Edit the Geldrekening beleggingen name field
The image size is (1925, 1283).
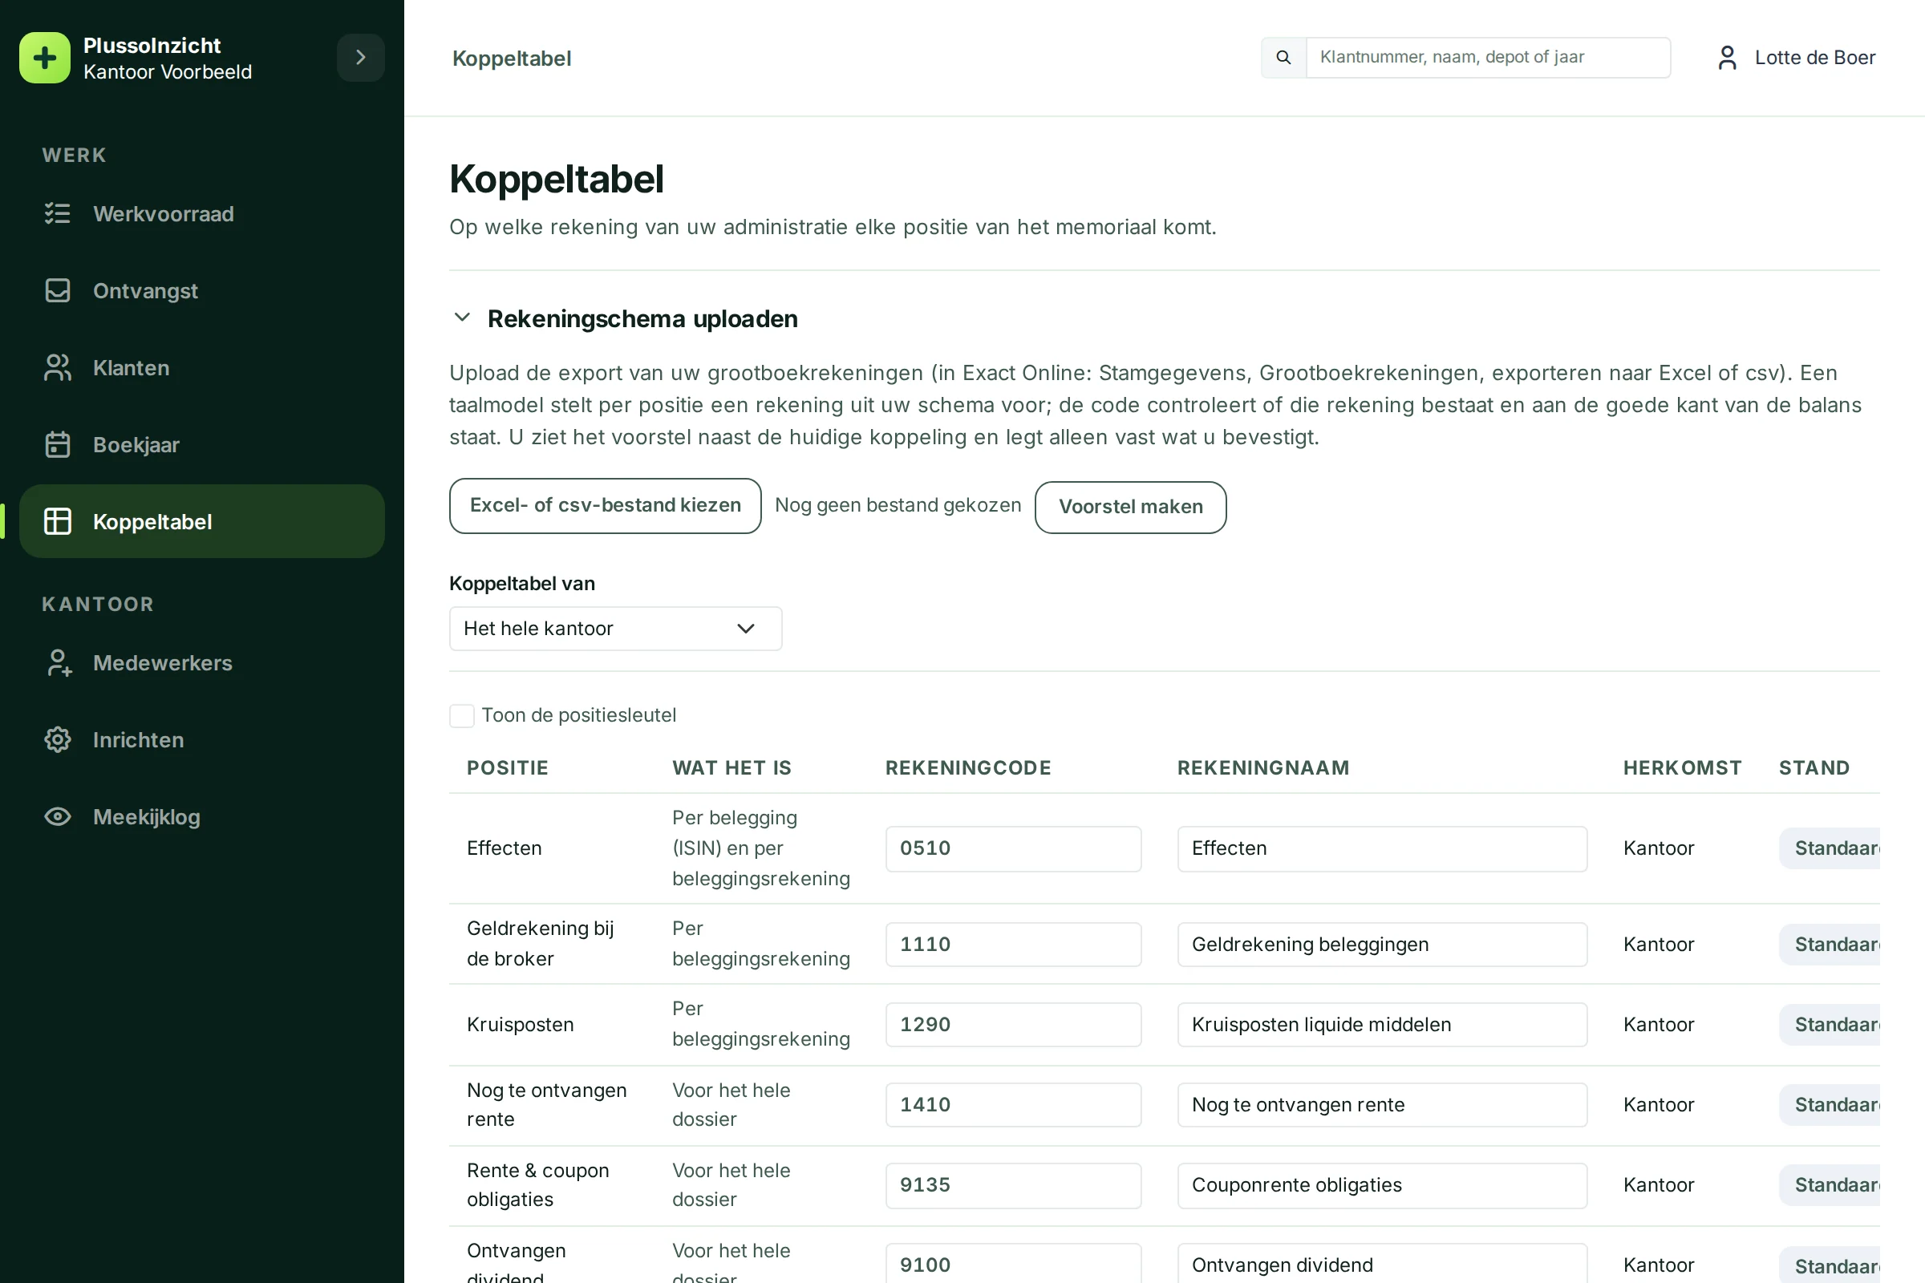tap(1381, 945)
